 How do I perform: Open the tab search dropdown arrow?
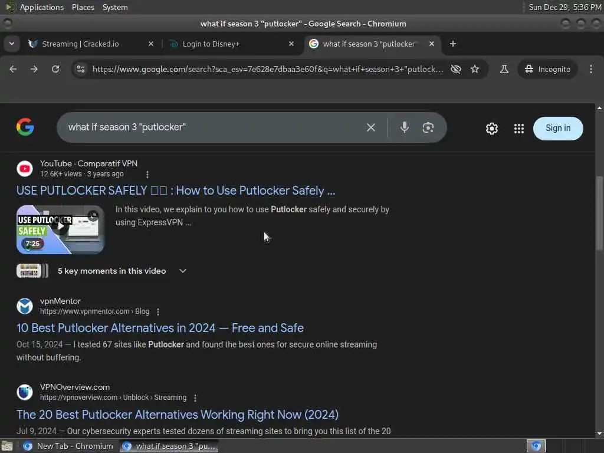coord(12,44)
